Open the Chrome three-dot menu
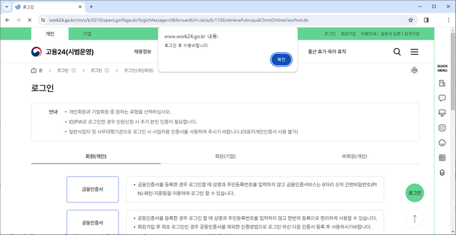The image size is (456, 235). click(448, 20)
